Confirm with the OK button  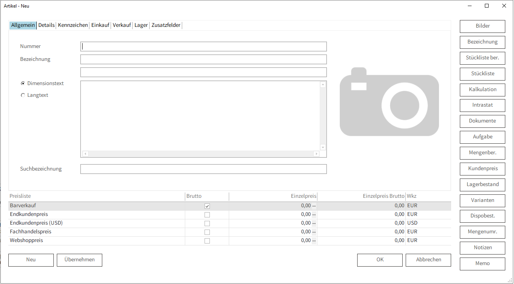click(x=380, y=260)
